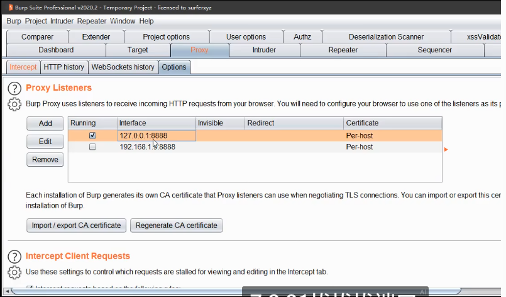
Task: Click orange arrow beside listeners table
Action: pyautogui.click(x=446, y=149)
